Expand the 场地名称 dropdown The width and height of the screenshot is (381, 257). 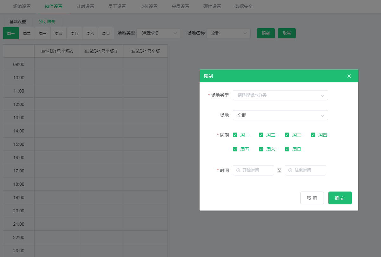click(228, 33)
